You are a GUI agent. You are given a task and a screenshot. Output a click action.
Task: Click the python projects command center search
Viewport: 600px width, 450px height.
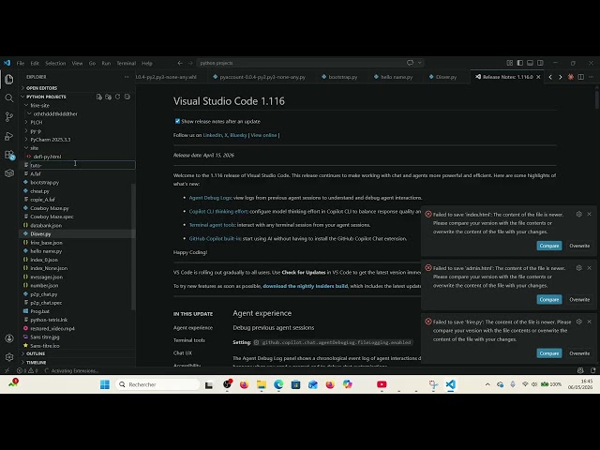coord(310,63)
